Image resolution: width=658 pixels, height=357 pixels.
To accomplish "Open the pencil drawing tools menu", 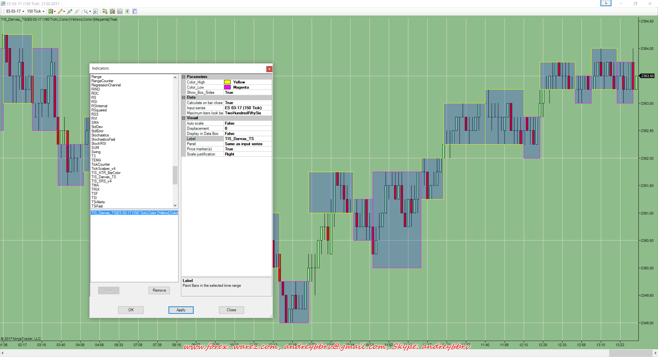I will click(61, 11).
